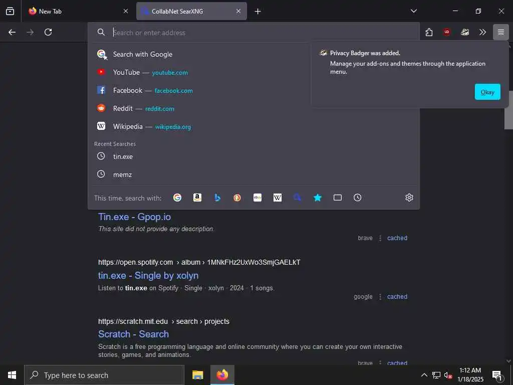The width and height of the screenshot is (513, 385).
Task: Open Firefox View tab icon
Action: pyautogui.click(x=10, y=11)
